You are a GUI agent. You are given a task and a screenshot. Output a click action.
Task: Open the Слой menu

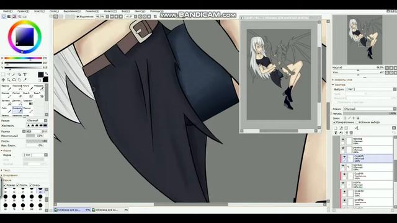point(54,11)
